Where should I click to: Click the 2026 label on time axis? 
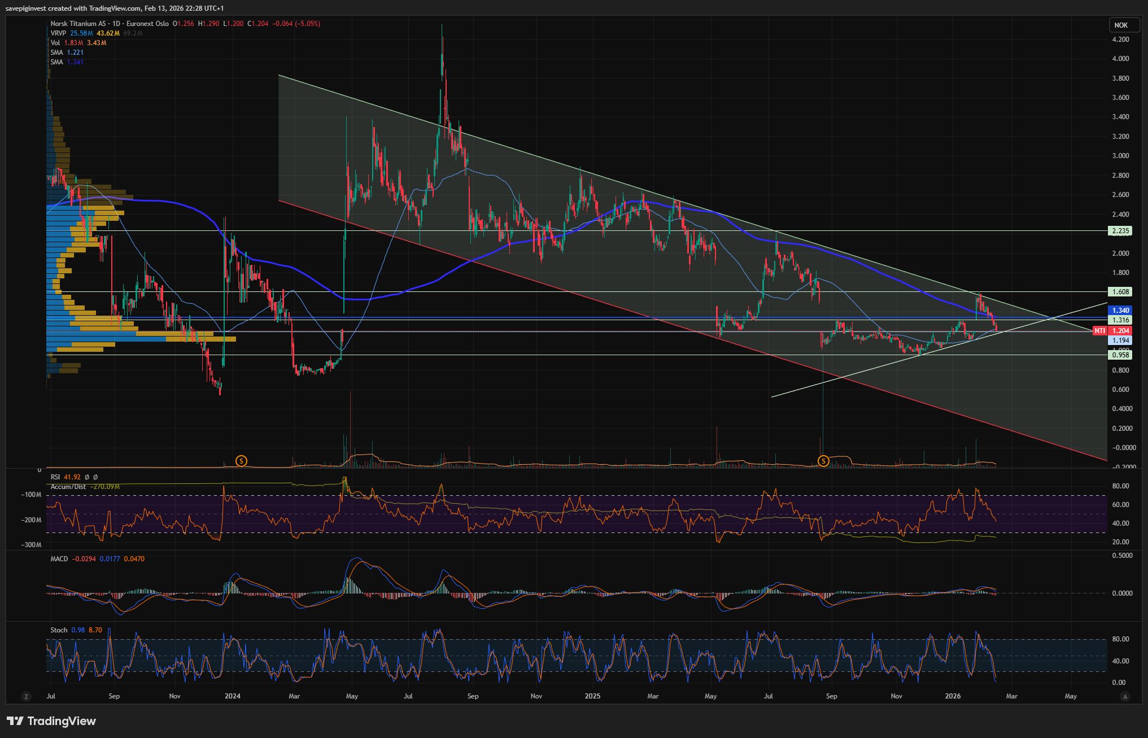tap(953, 696)
